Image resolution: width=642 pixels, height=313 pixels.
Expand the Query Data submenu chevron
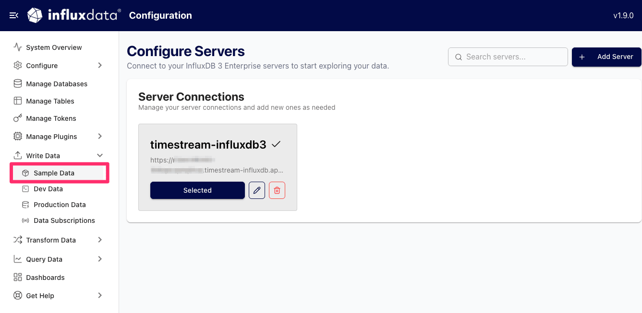(100, 259)
